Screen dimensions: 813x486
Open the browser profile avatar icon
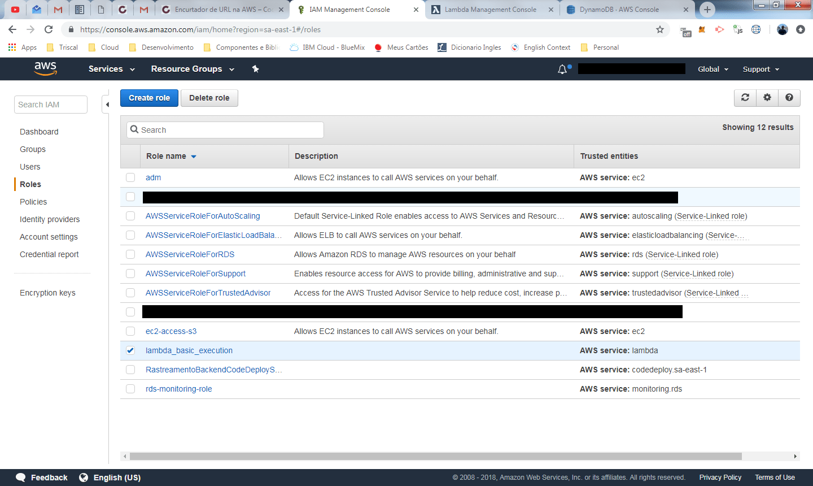[x=783, y=29]
